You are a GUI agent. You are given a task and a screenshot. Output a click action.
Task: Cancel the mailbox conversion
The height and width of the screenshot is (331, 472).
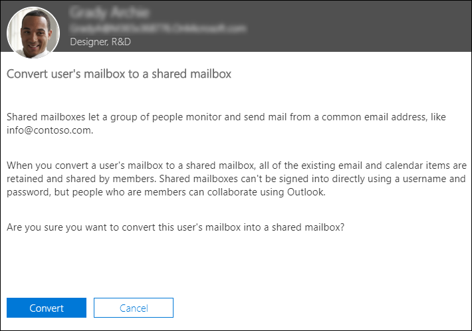tap(134, 308)
